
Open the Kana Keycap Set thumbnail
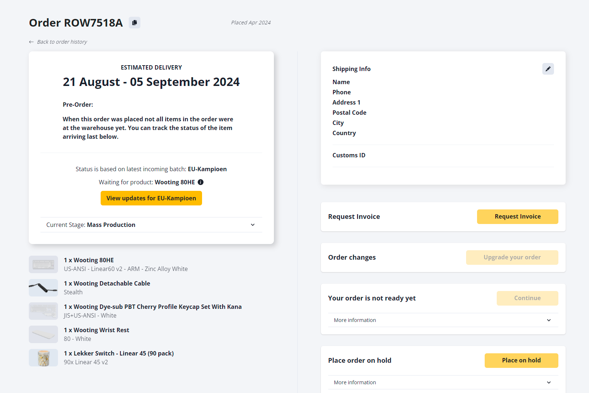[x=43, y=311]
